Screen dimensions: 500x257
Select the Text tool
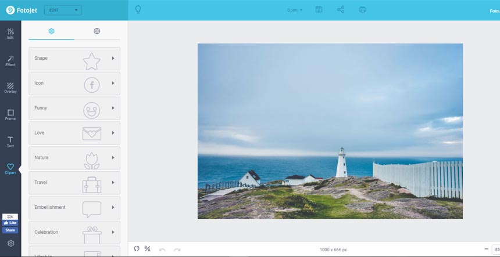[x=10, y=142]
